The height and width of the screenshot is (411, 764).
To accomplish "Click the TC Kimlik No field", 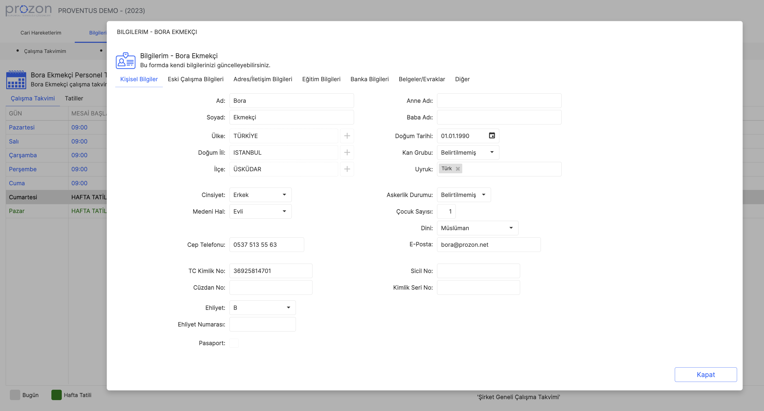I will point(270,271).
